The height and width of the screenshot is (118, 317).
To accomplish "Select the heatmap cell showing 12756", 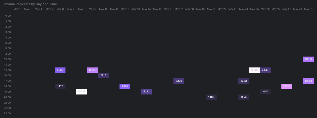I will point(92,70).
